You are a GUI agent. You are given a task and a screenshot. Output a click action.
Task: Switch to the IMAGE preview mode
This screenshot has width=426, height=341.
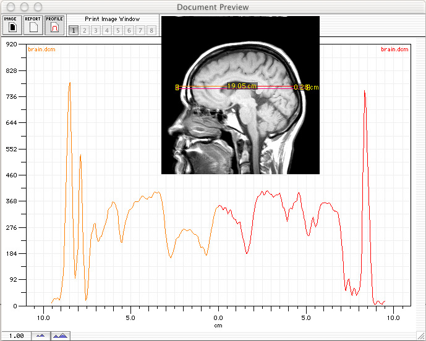pos(12,25)
